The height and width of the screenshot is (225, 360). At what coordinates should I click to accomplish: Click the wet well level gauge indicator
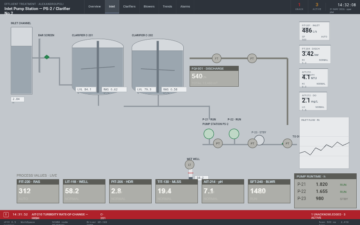point(190,174)
